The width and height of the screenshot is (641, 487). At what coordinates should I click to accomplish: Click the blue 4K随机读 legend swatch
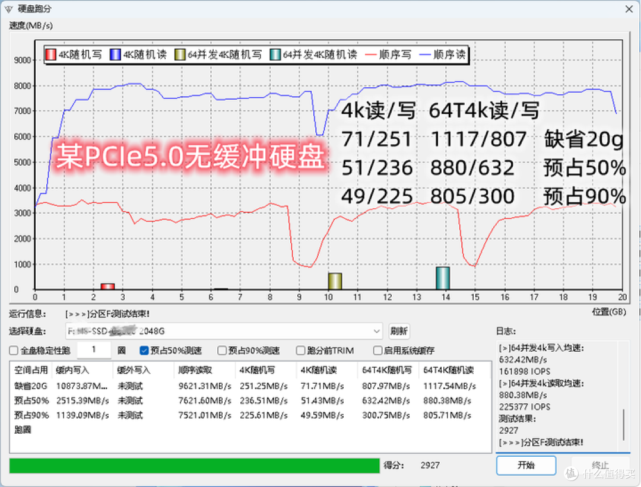pyautogui.click(x=115, y=55)
